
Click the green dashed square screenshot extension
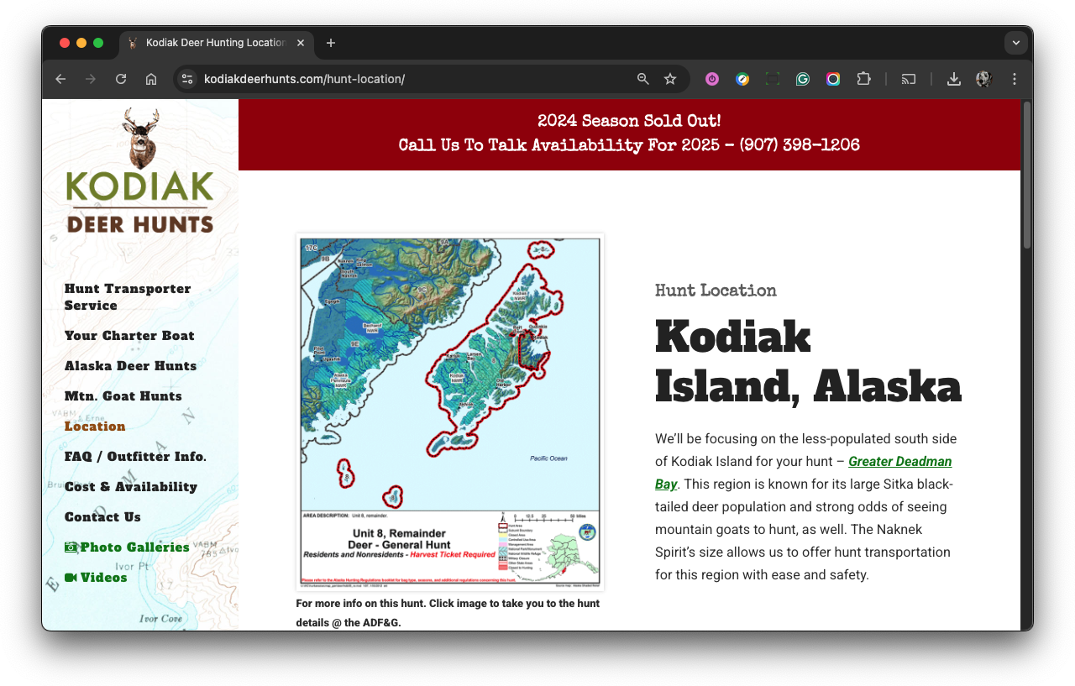[x=773, y=79]
